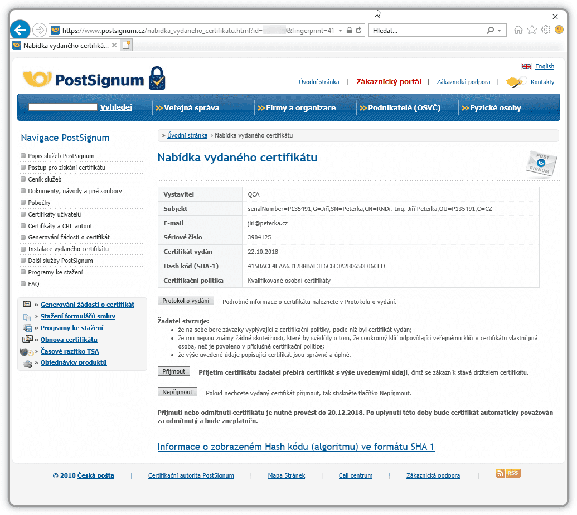577x515 pixels.
Task: Click the icon beside Časové razítko TSA
Action: [27, 352]
